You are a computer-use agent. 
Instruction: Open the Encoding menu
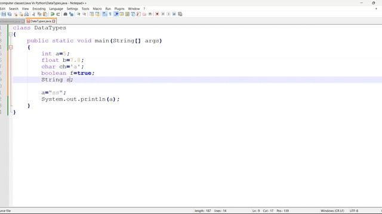39,9
